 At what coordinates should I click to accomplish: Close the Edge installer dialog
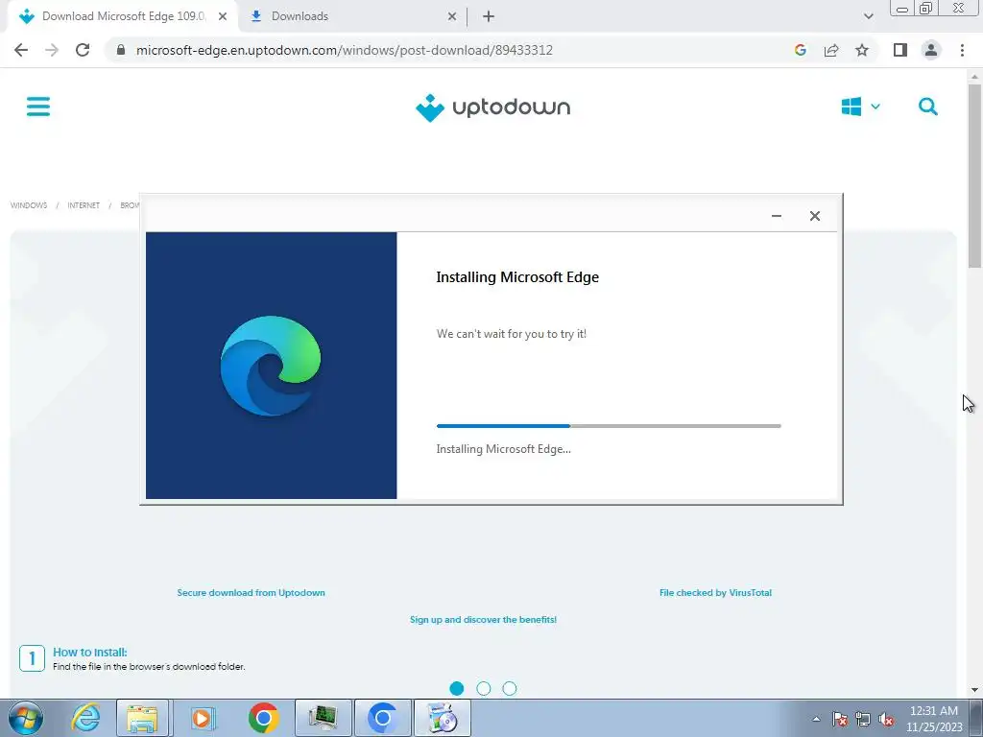[814, 216]
